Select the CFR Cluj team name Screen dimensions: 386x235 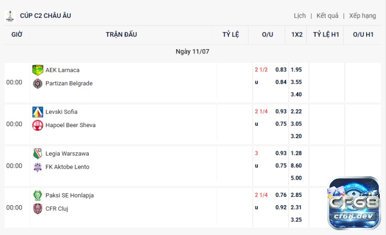pyautogui.click(x=57, y=209)
